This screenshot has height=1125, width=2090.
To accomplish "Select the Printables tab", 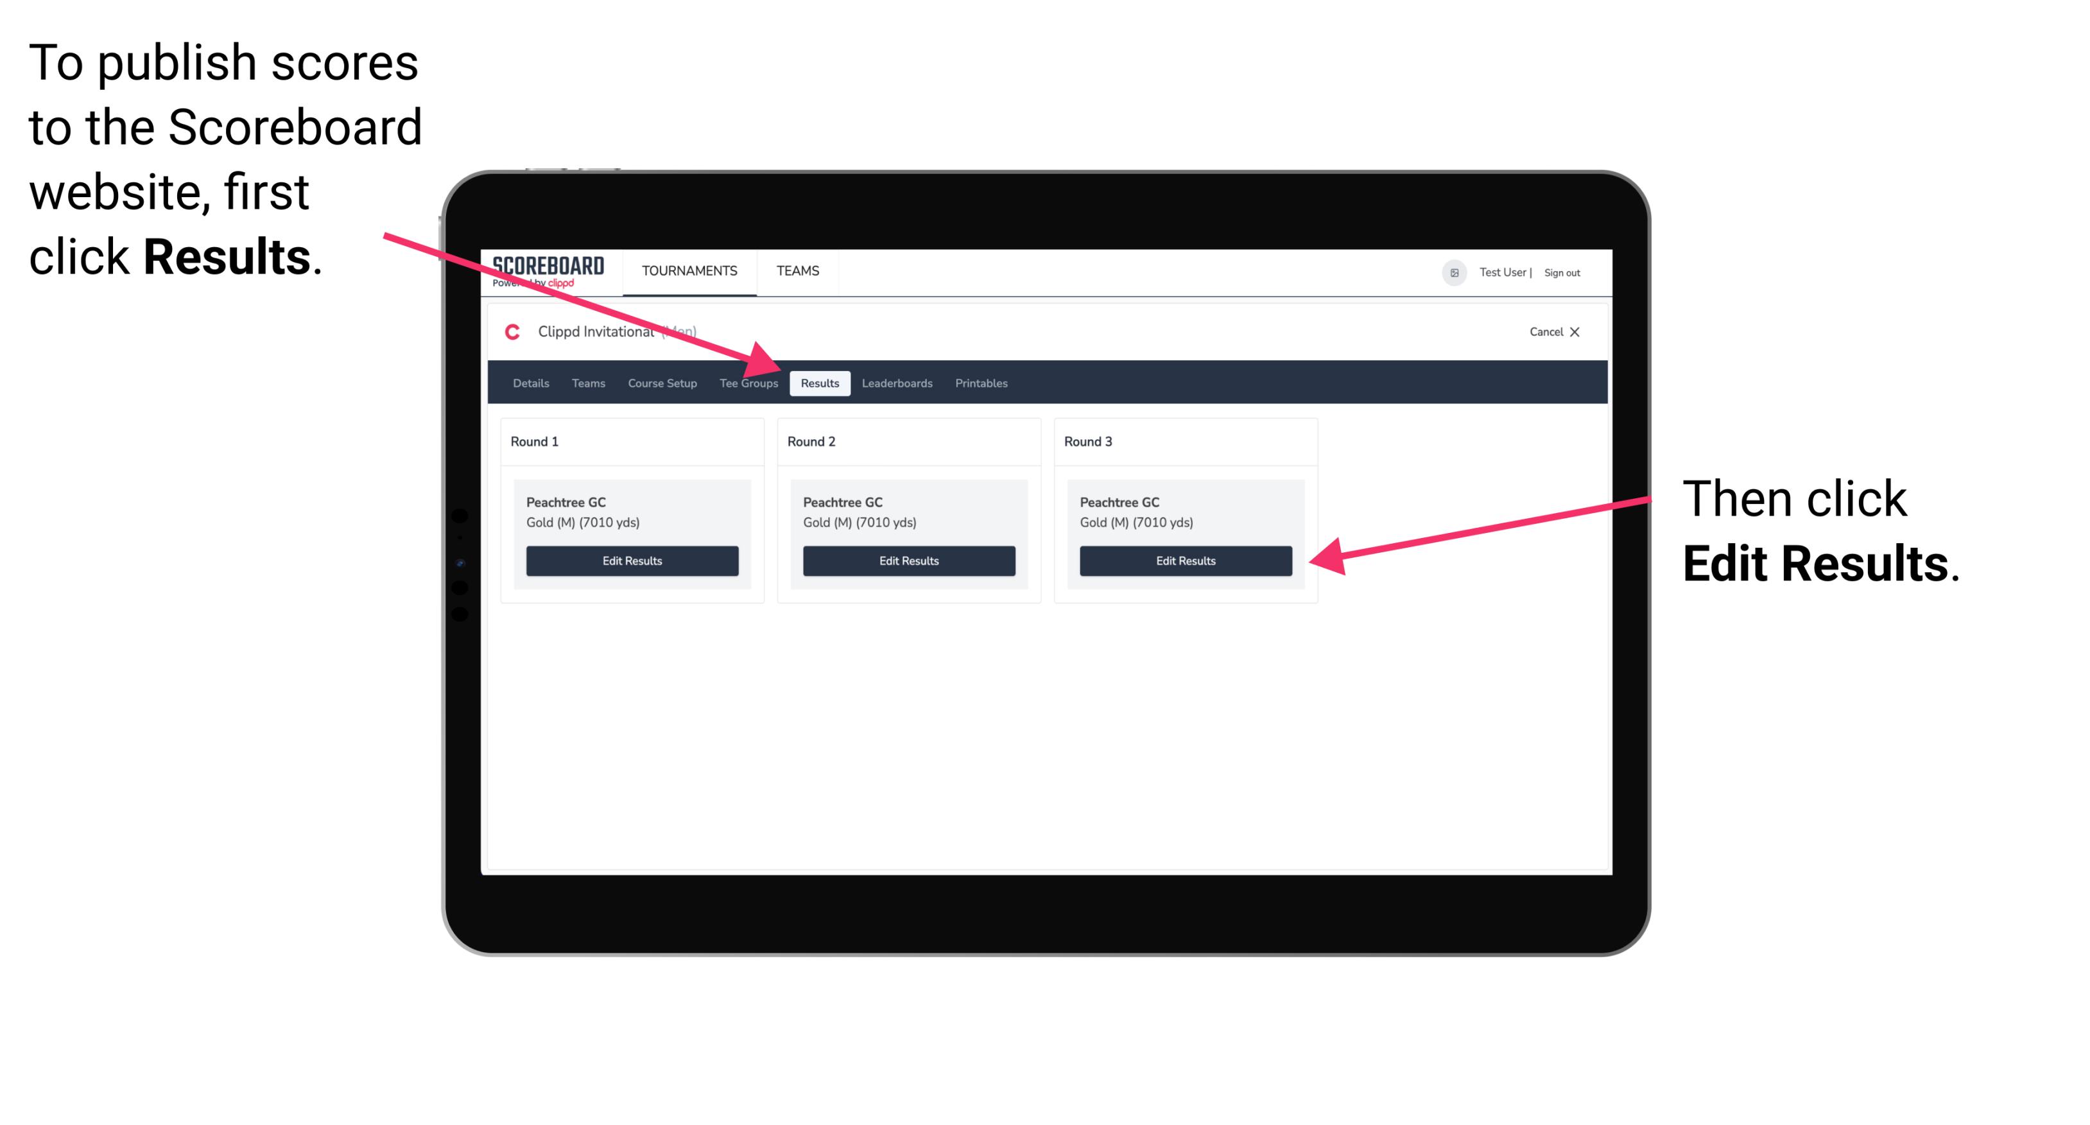I will click(x=980, y=383).
